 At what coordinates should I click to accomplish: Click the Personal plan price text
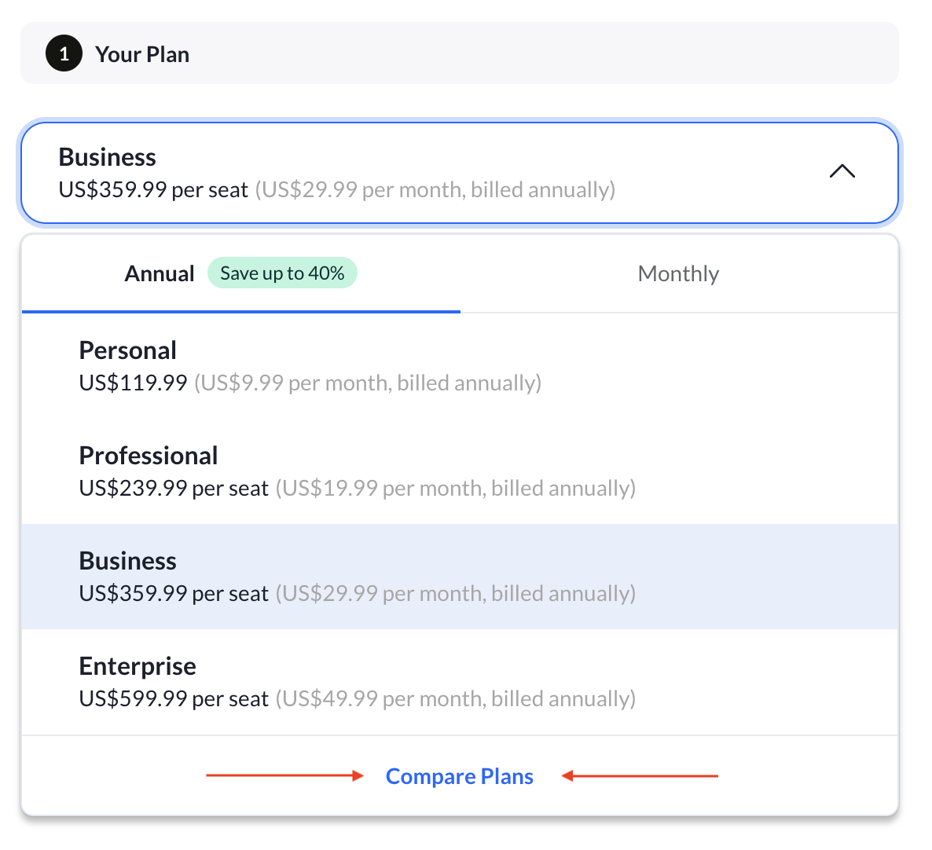click(x=132, y=383)
